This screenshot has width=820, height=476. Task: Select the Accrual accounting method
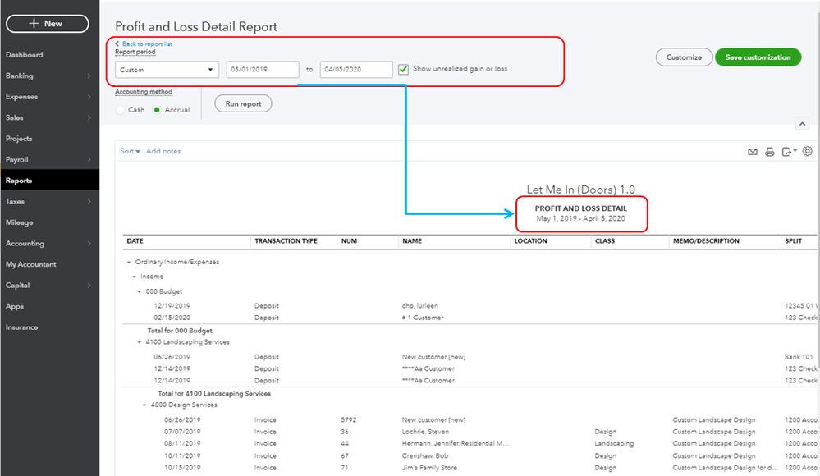(x=158, y=110)
